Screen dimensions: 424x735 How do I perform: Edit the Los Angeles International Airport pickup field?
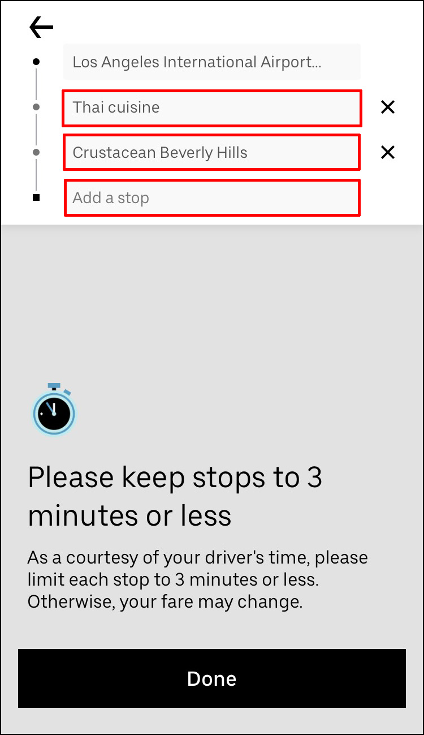[212, 62]
